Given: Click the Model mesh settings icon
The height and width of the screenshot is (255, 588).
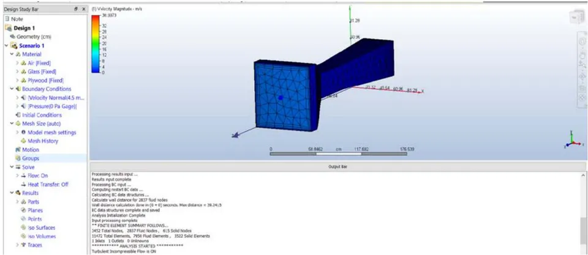Looking at the screenshot, I should pyautogui.click(x=24, y=133).
